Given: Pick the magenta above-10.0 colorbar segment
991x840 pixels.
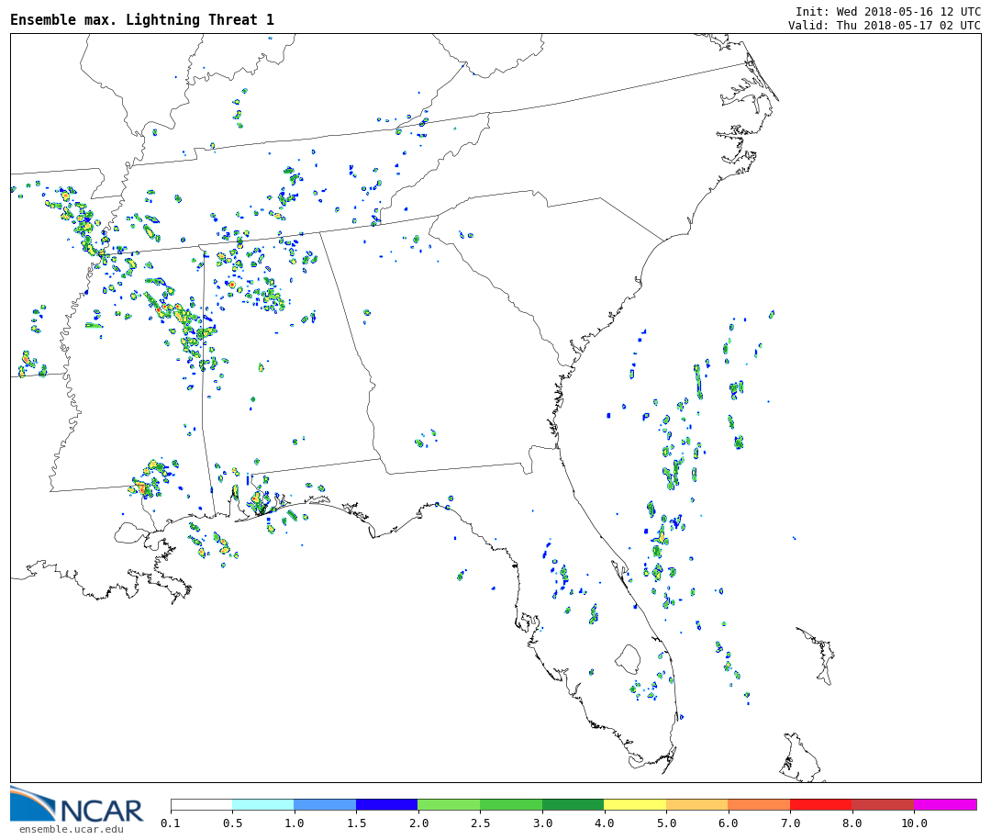Looking at the screenshot, I should (945, 804).
